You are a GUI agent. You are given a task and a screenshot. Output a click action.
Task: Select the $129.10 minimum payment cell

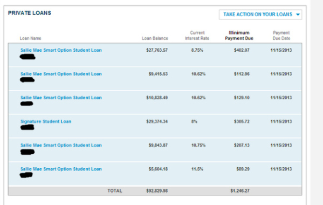[242, 98]
